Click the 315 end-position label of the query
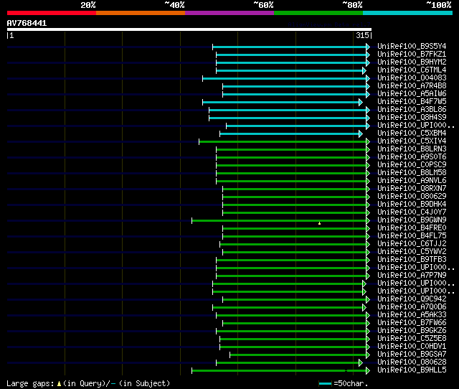This screenshot has width=459, height=389. 362,35
